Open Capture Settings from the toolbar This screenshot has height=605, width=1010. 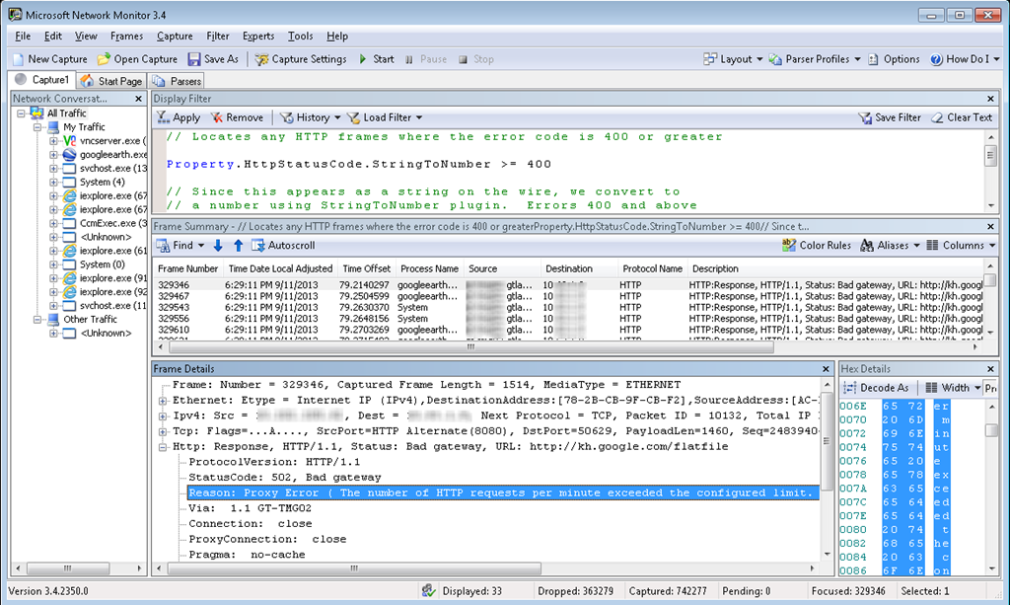coord(300,59)
